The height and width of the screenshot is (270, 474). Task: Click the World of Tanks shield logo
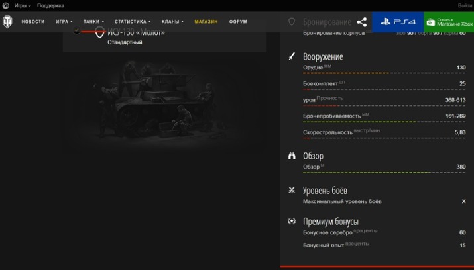click(x=7, y=22)
